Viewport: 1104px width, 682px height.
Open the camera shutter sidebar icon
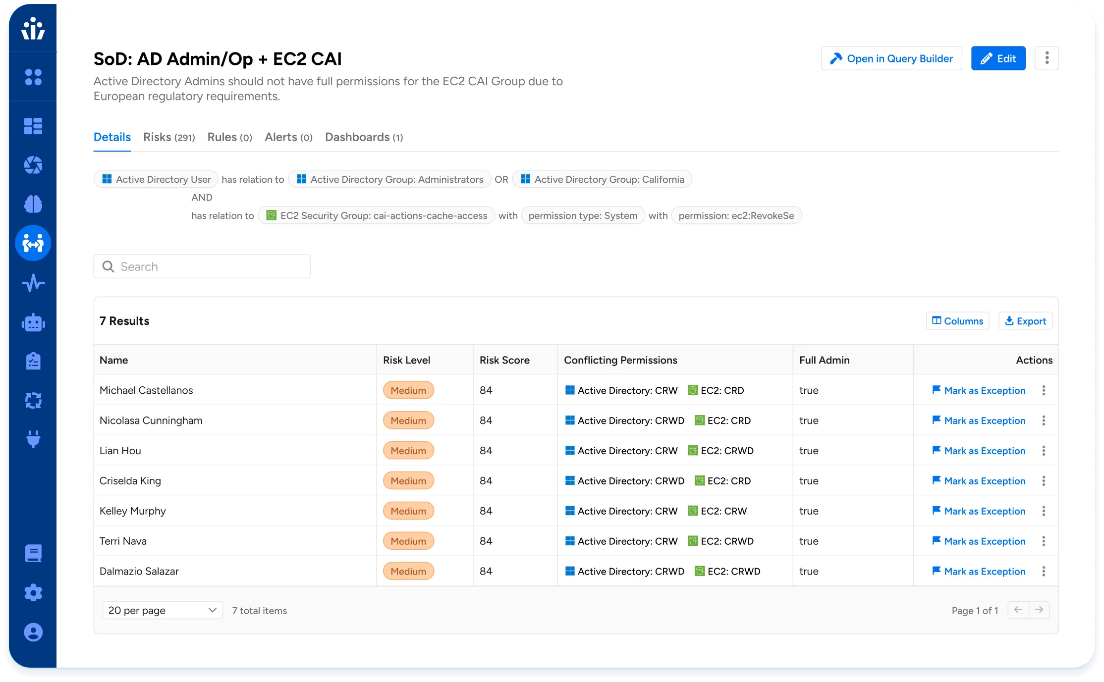33,165
